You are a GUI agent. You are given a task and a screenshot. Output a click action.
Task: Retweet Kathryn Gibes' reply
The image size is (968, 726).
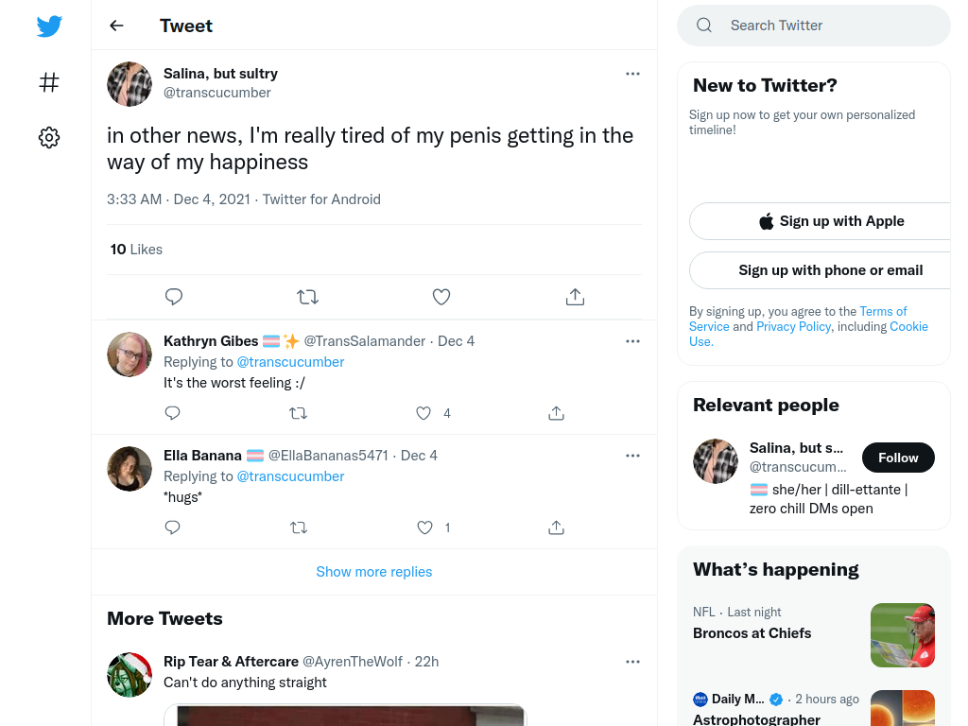pyautogui.click(x=298, y=413)
